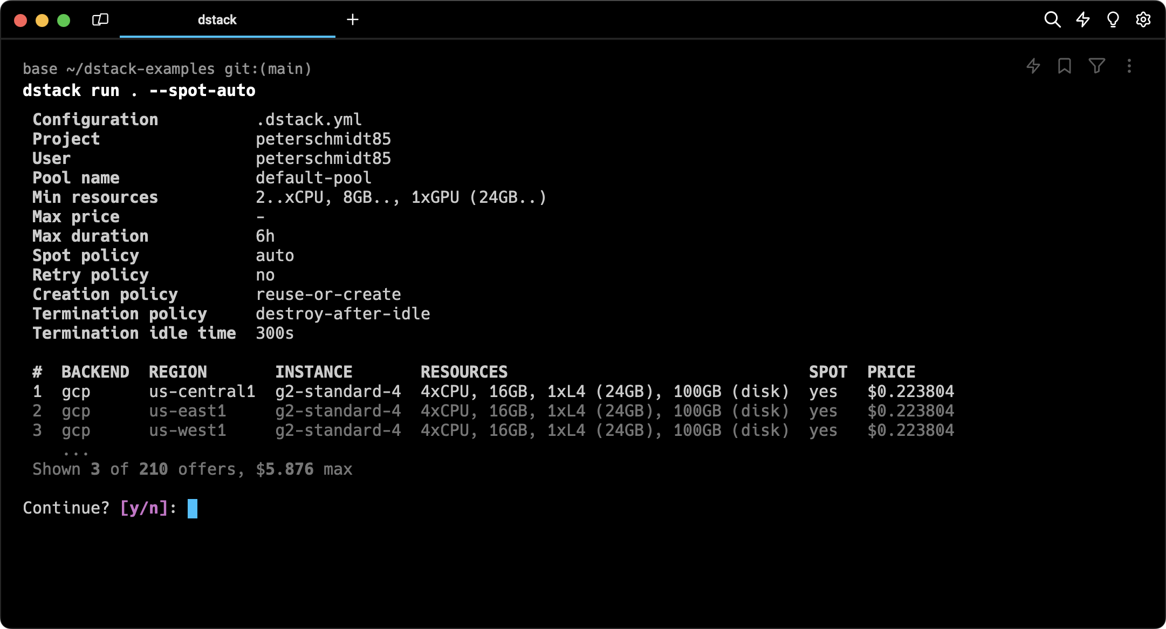This screenshot has height=629, width=1166.
Task: Click the dstack run command text
Action: (139, 91)
